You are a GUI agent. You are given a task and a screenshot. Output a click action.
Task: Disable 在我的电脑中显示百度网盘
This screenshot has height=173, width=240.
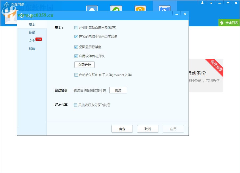(x=76, y=36)
